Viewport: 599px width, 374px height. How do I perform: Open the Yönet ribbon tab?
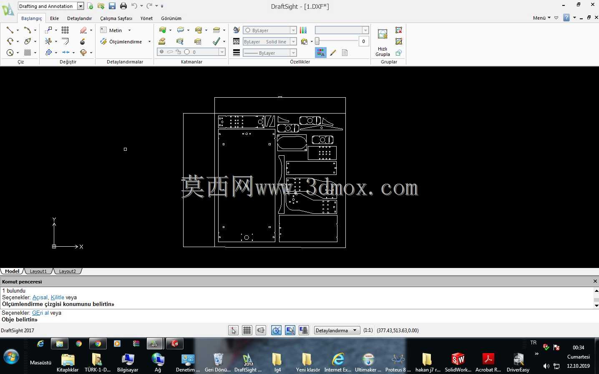tap(146, 18)
